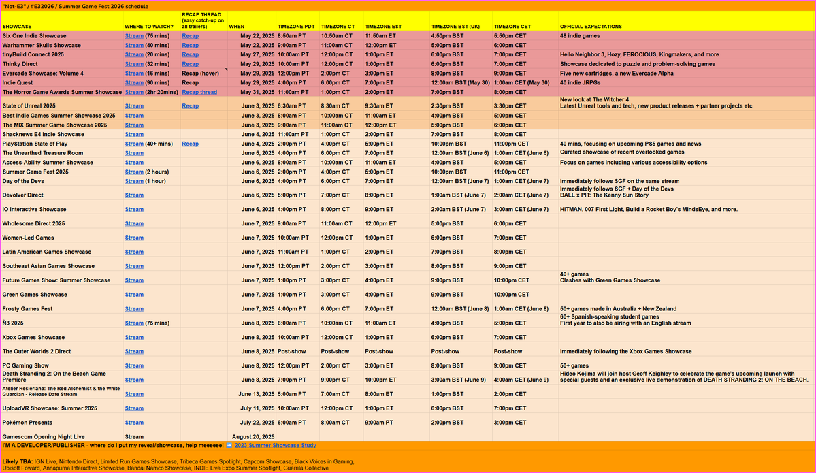The image size is (816, 473).
Task: Open the UploadVR Showcase Summer 2025 Stream link
Action: click(134, 408)
